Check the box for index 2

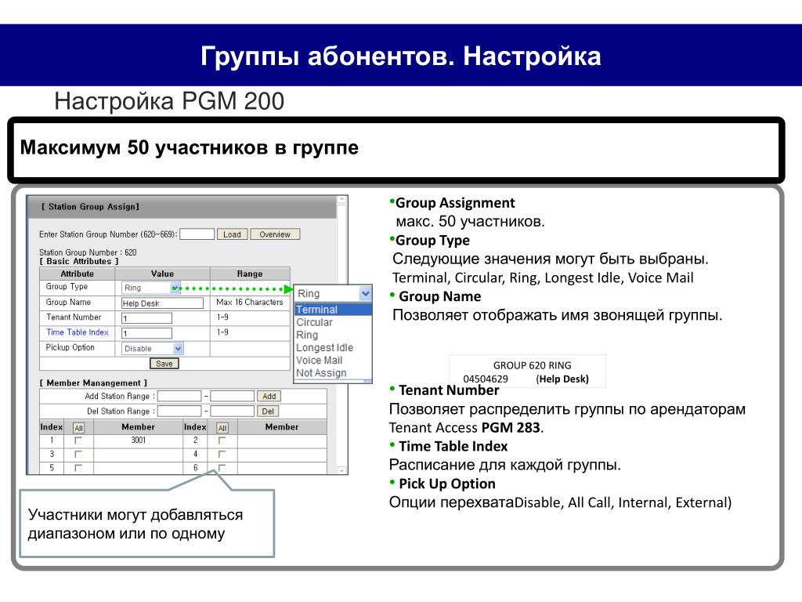click(222, 441)
